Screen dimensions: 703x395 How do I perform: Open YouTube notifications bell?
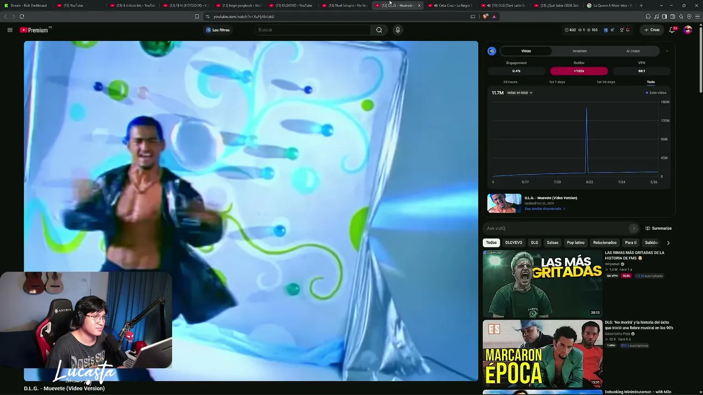point(672,30)
